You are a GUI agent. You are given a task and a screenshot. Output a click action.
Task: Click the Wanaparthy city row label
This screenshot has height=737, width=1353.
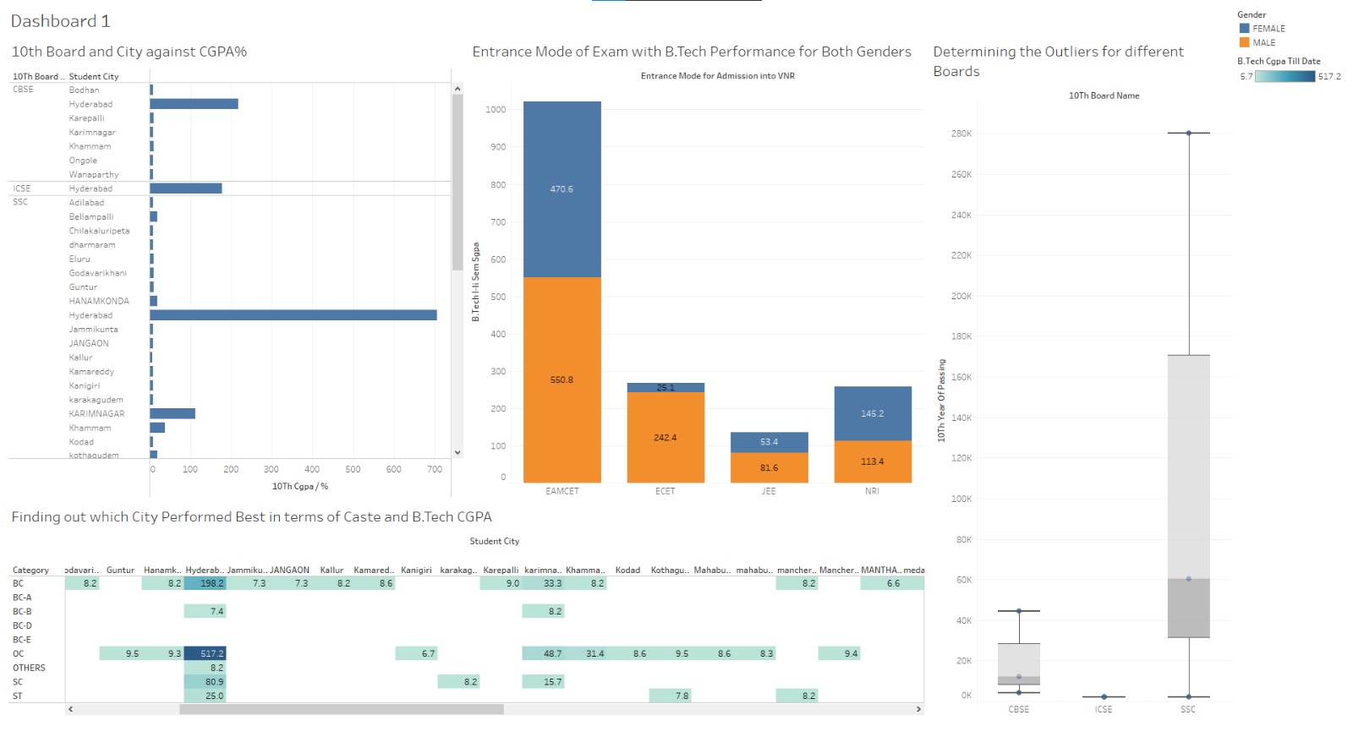[x=94, y=174]
